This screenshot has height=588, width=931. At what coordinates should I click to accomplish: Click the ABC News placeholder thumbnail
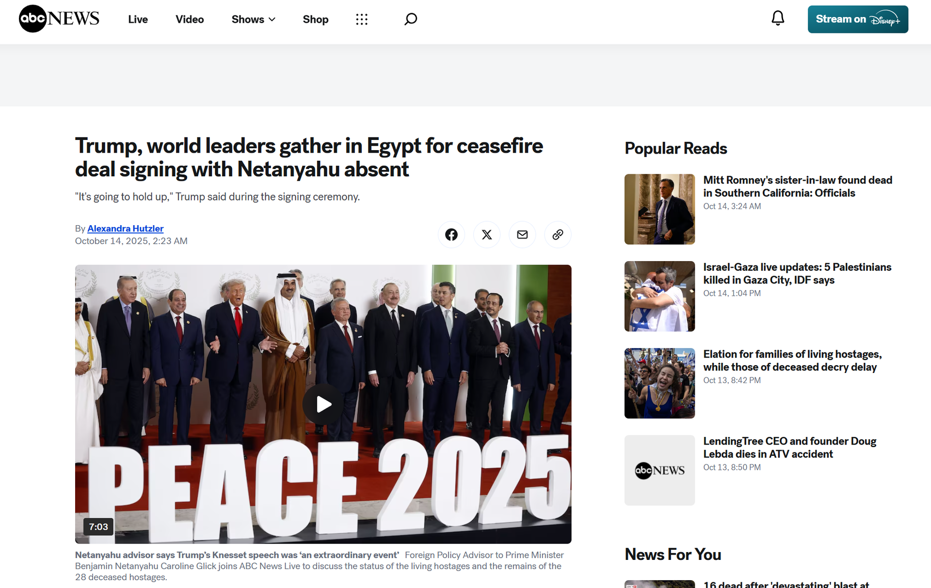coord(659,470)
